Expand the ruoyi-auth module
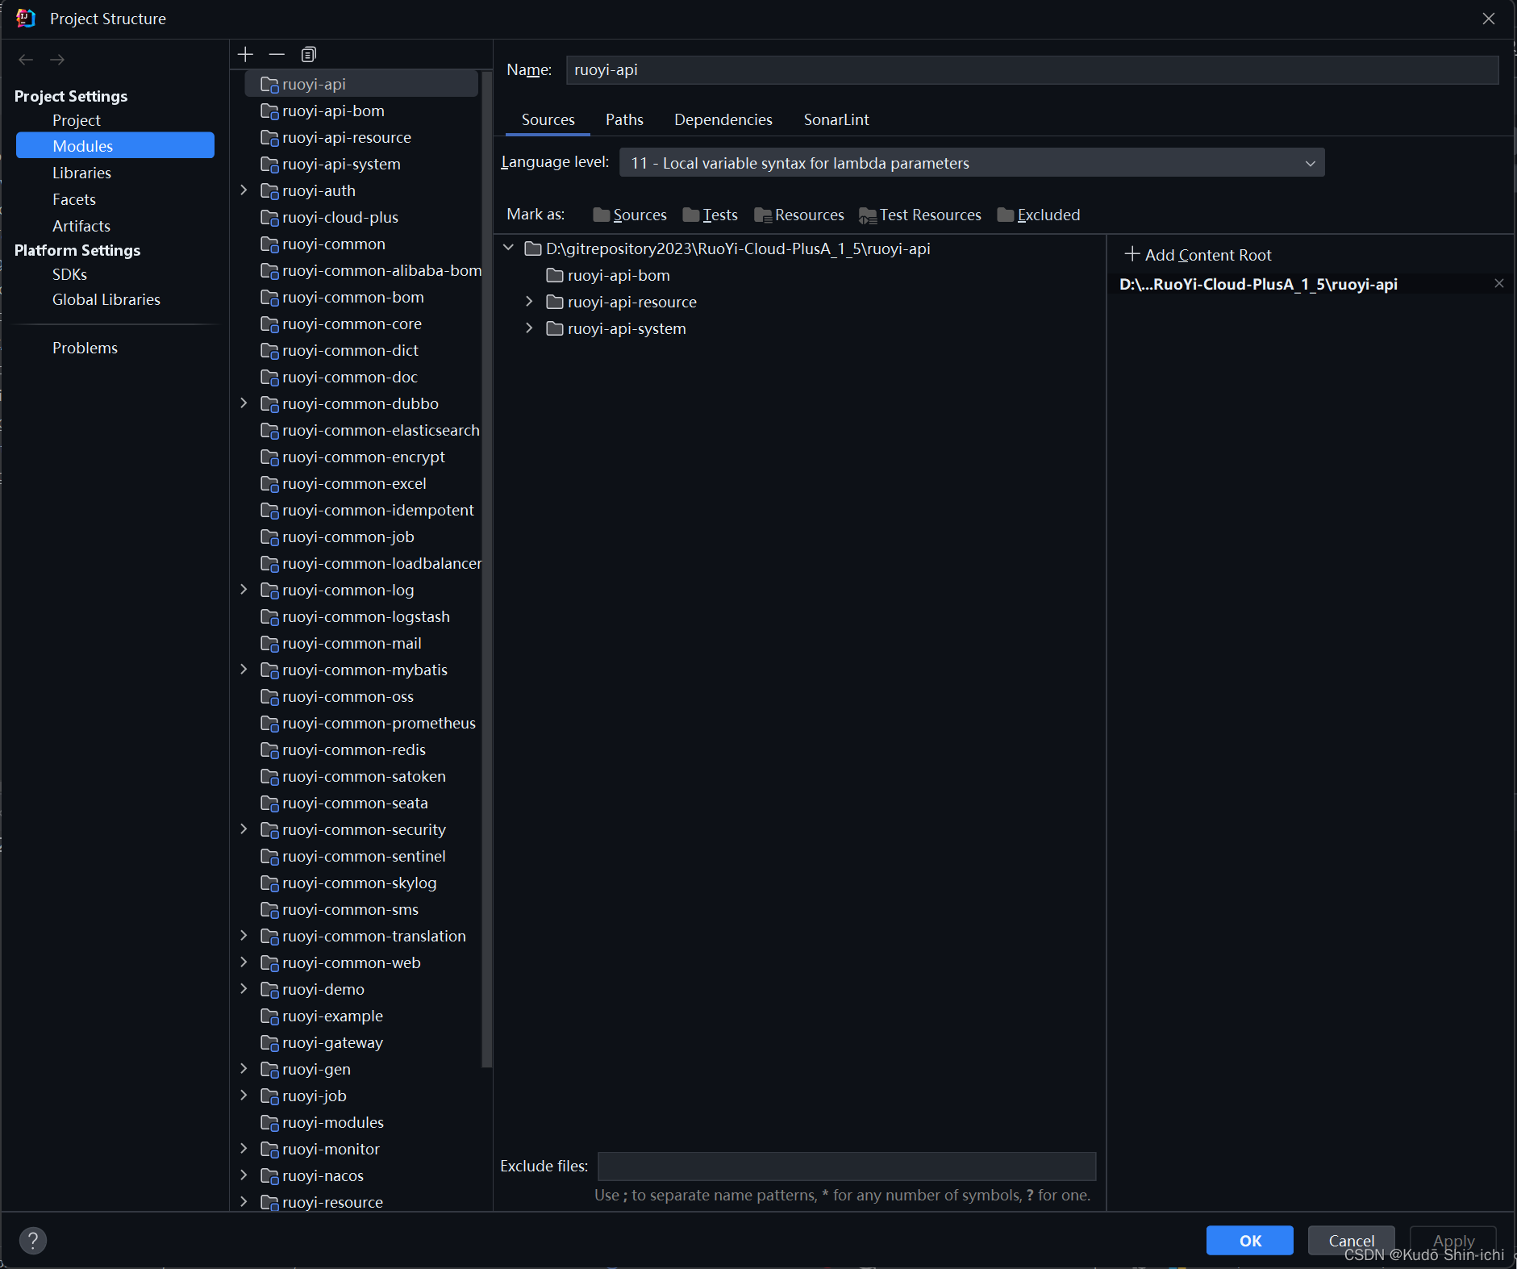 point(244,190)
